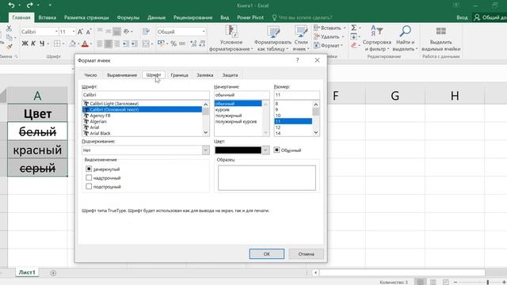Image resolution: width=507 pixels, height=285 pixels.
Task: Switch to the Число tab
Action: tap(90, 75)
